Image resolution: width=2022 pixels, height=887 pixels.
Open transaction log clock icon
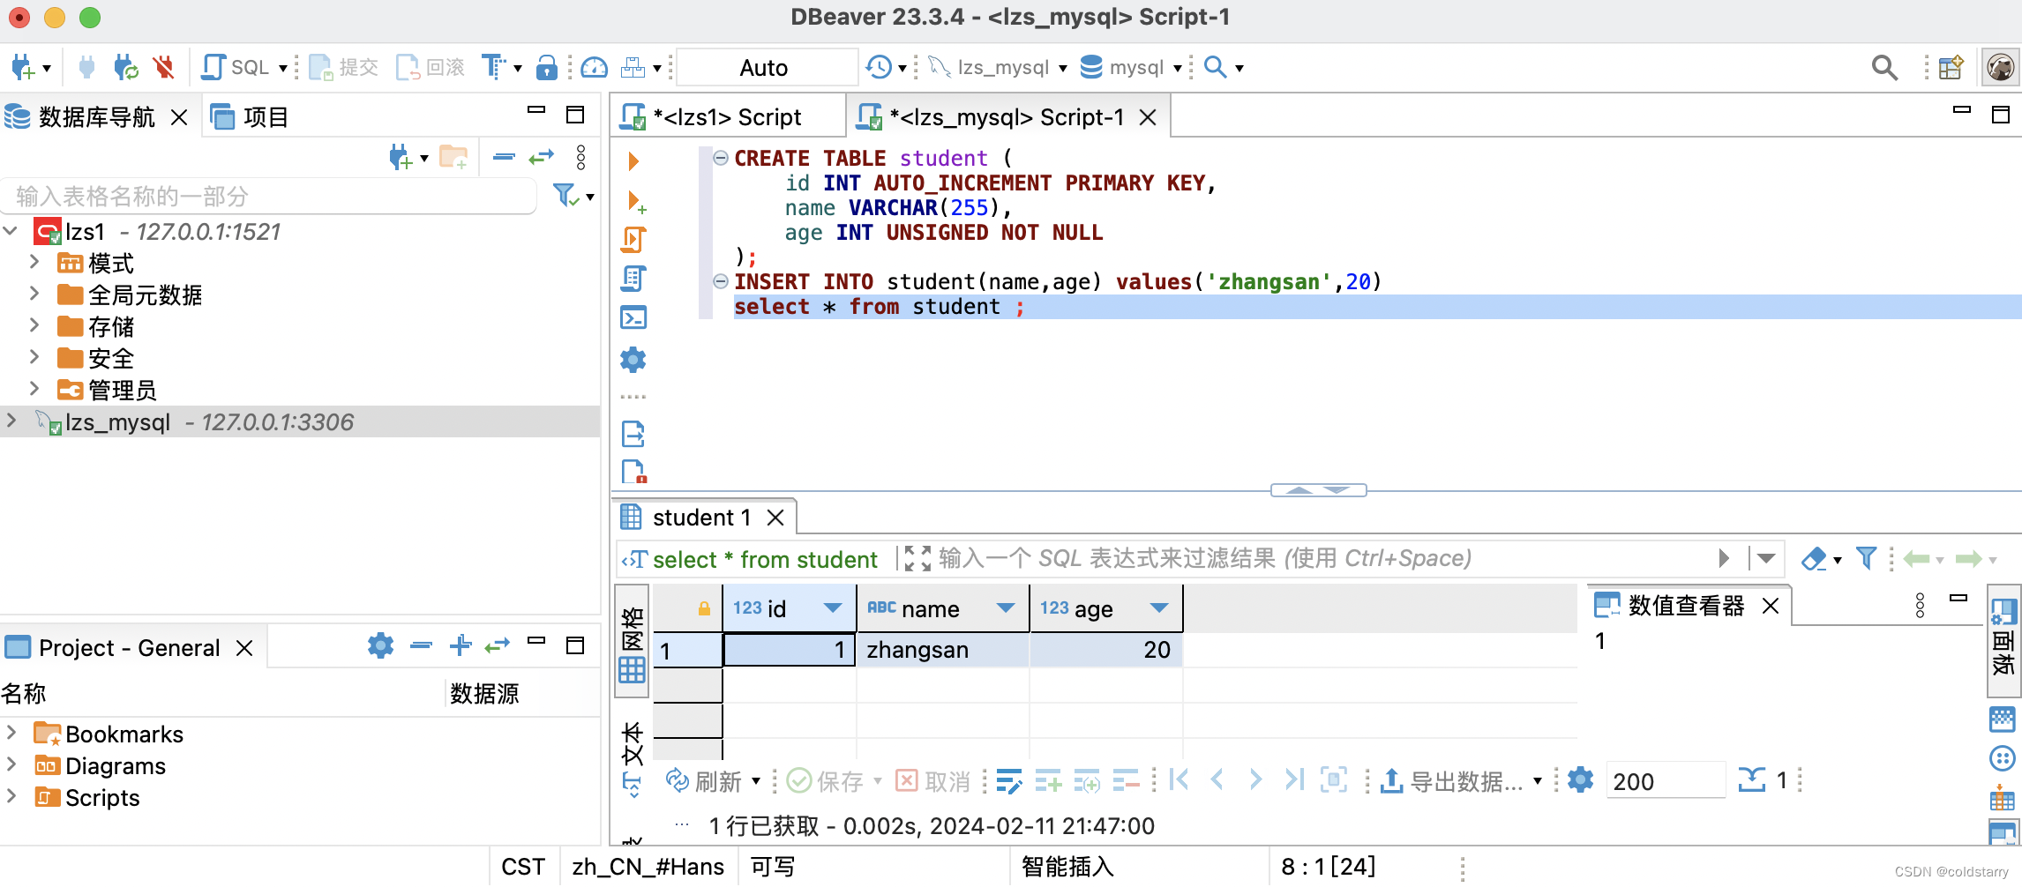[x=879, y=67]
